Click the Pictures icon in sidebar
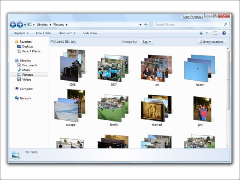Viewport: 240px width, 180px height. tap(19, 75)
